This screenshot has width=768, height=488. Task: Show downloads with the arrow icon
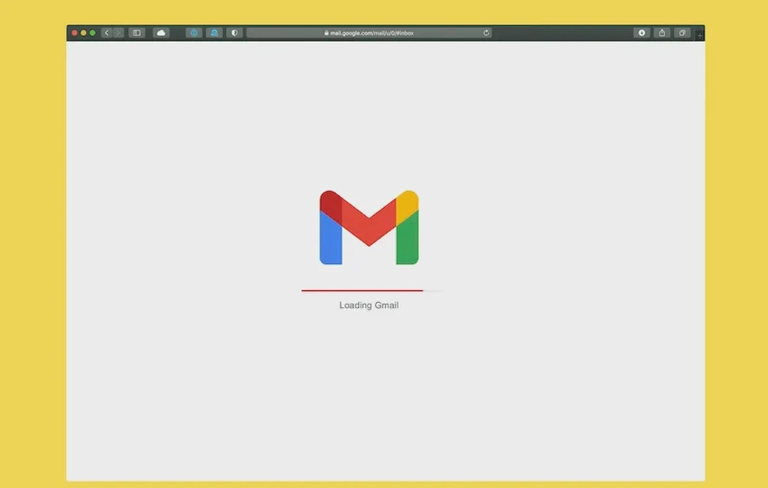coord(642,33)
